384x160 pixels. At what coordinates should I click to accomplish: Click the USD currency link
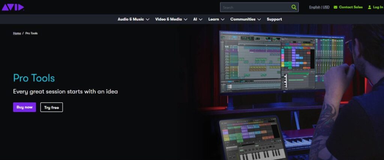tap(326, 7)
